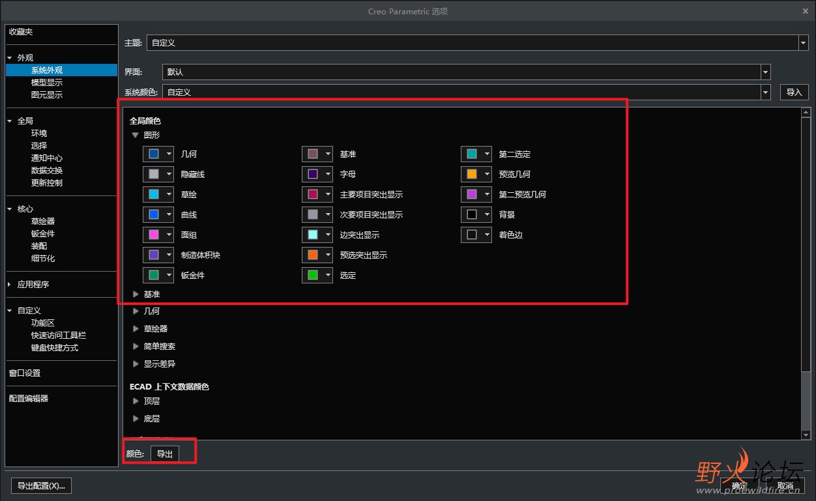Click the 导出配置(X)... button
This screenshot has height=501, width=816.
[42, 486]
